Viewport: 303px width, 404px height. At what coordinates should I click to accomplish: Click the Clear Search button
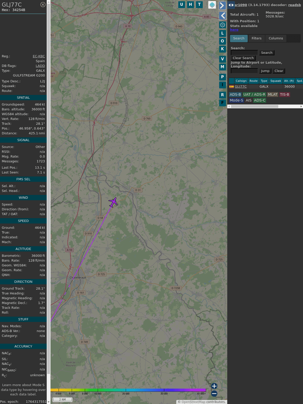tap(243, 58)
